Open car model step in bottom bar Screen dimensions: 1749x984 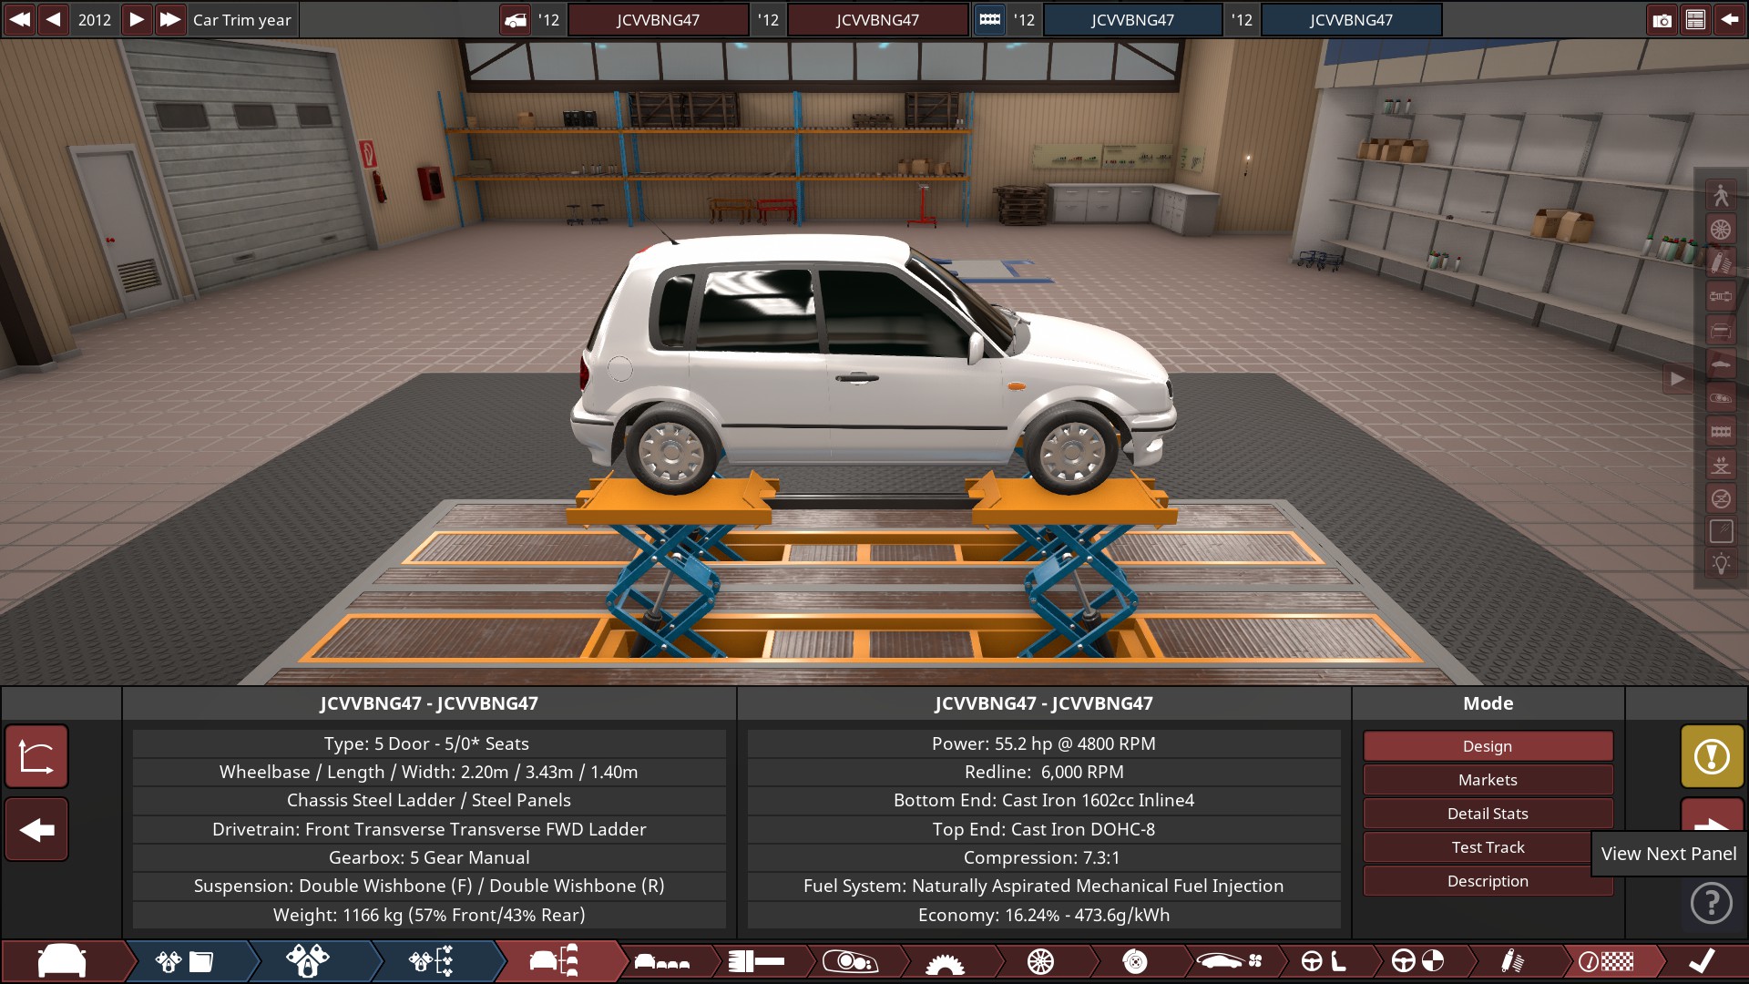pos(62,961)
